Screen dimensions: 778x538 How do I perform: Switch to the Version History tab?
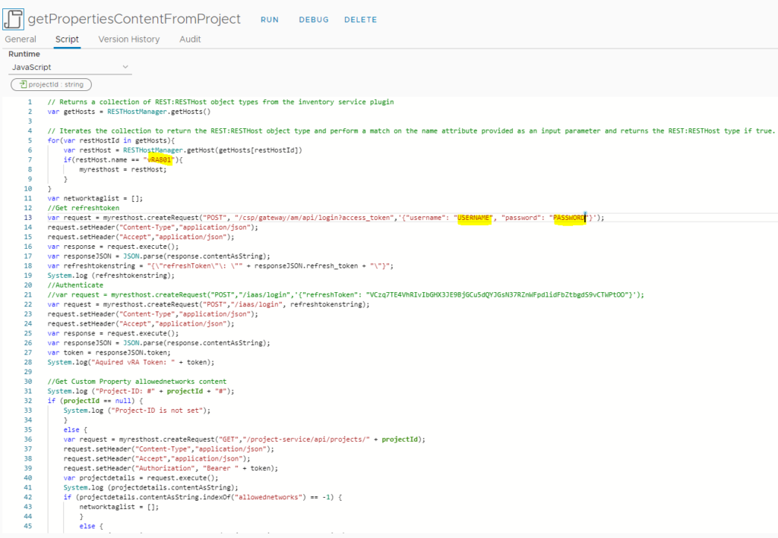128,39
